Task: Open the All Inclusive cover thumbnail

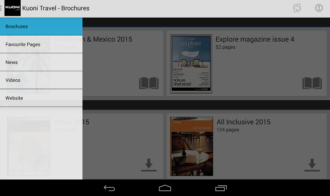Action: [191, 146]
